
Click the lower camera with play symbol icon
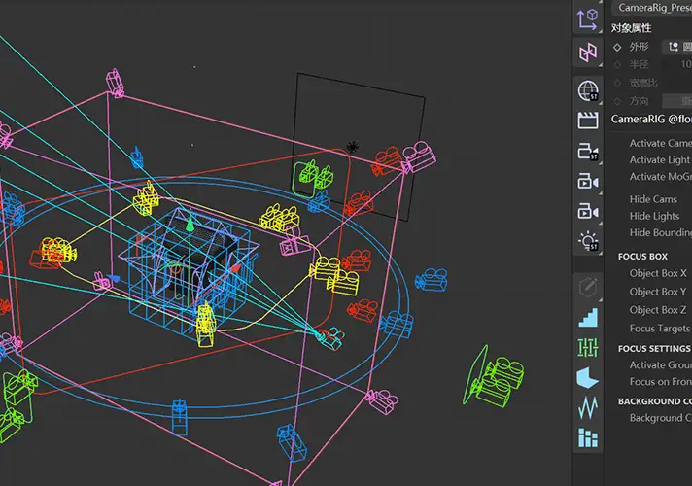[588, 211]
